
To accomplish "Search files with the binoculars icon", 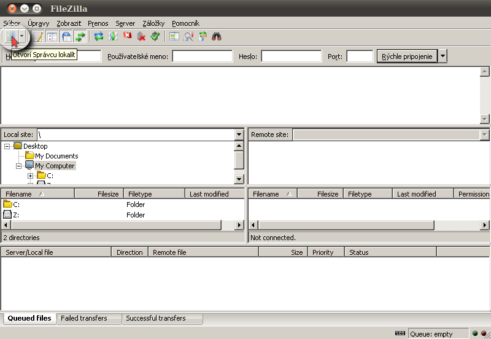I will click(217, 37).
